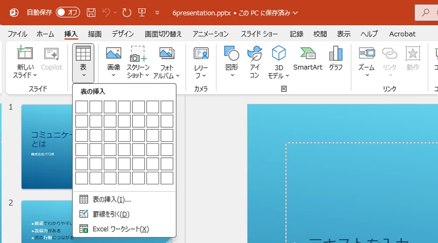Open Customize Quick Access Toolbar dropdown

pos(157,13)
